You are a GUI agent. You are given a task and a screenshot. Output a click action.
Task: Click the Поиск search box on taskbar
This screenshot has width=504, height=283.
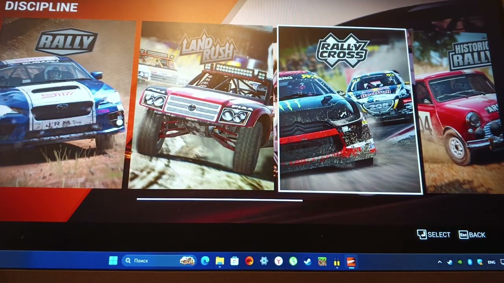point(159,261)
